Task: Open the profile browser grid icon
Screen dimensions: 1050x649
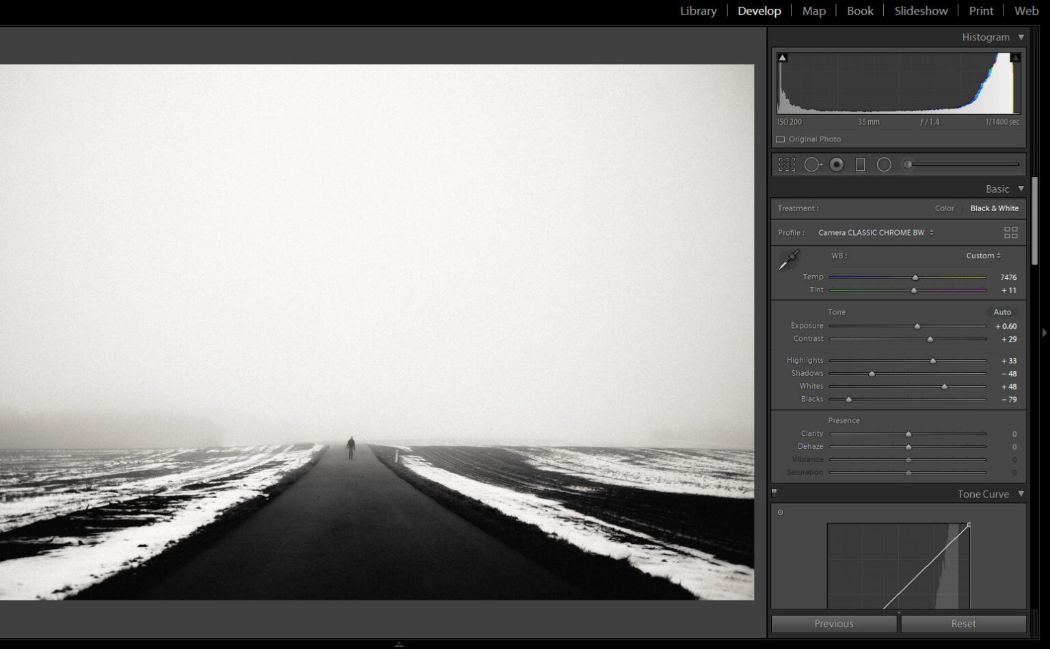Action: 1010,232
